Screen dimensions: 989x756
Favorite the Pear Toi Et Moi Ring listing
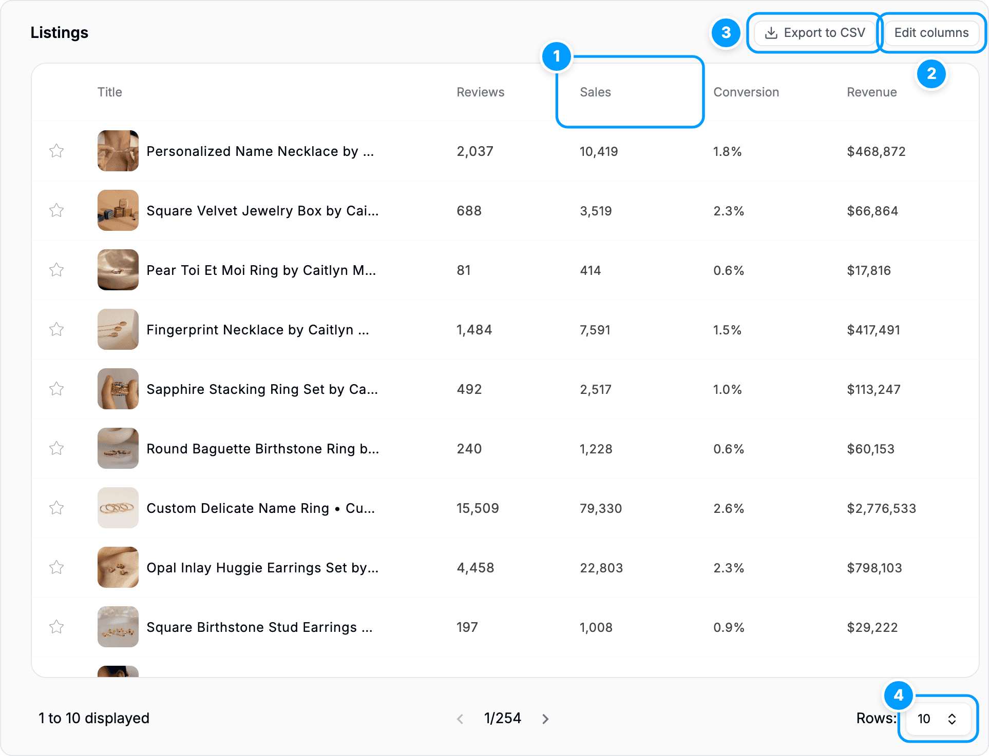coord(56,270)
